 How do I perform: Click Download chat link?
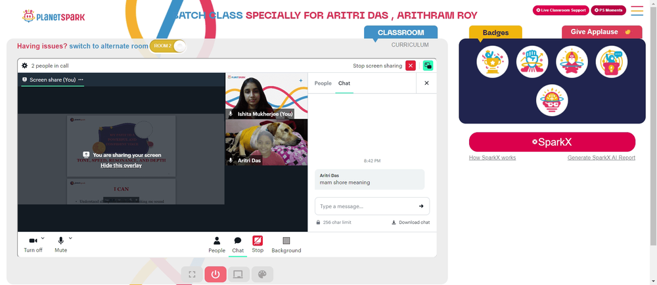[x=411, y=222]
